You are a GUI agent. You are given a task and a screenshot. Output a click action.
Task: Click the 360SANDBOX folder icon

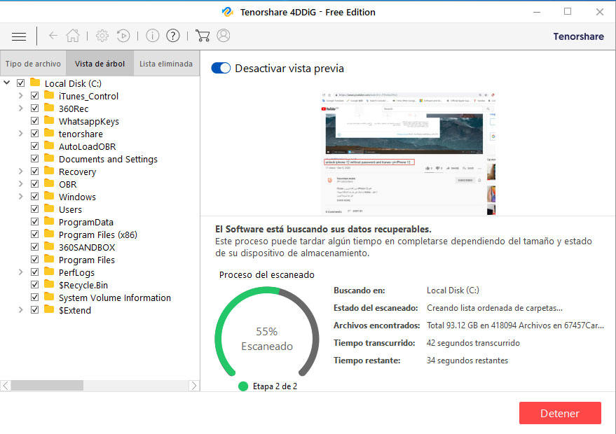[49, 246]
